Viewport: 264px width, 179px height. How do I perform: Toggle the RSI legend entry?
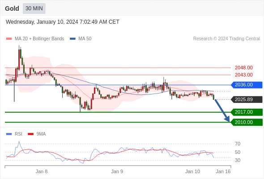(14, 134)
